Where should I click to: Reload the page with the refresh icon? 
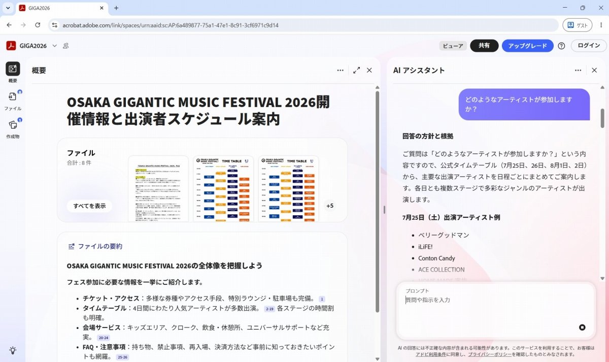(x=38, y=25)
